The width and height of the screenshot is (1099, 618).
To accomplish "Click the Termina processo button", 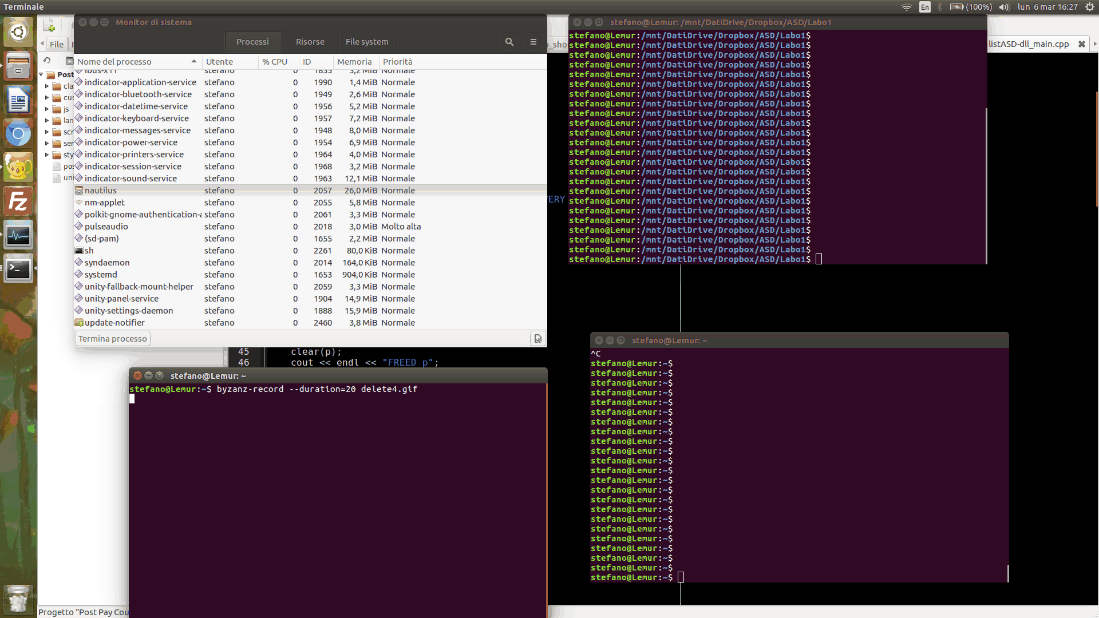I will [x=112, y=338].
